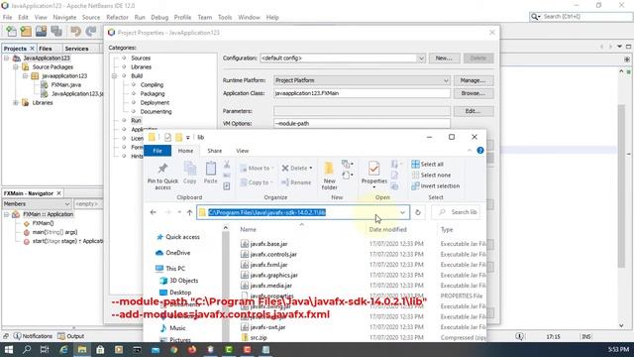Click the Search lib box in Explorer
The image size is (634, 357).
coord(456,212)
